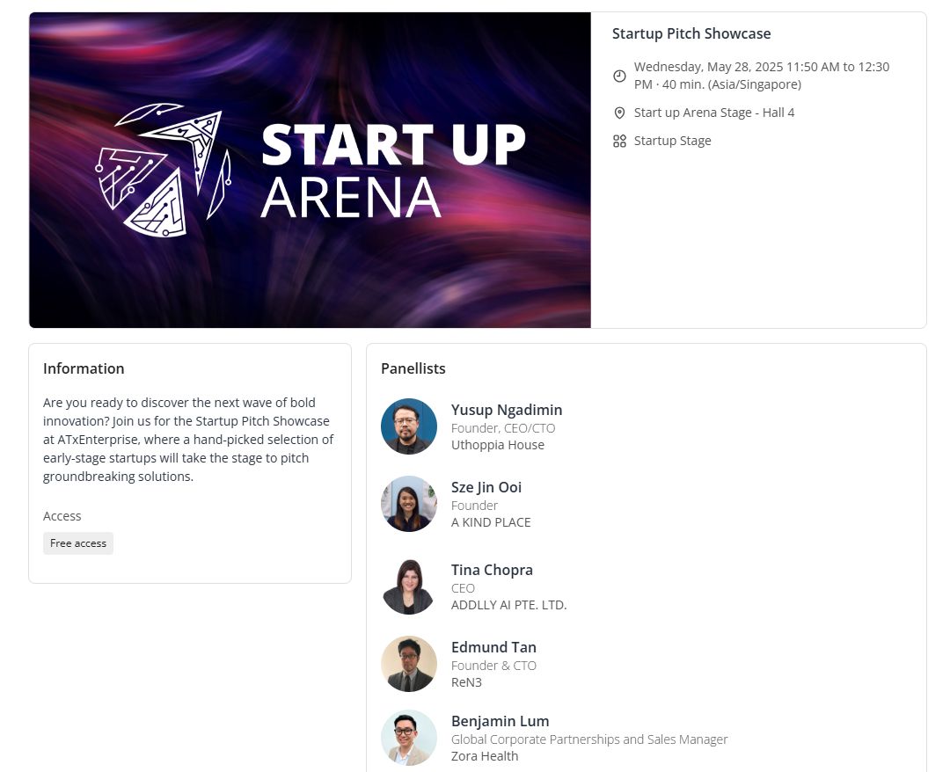Click the Start Up Arena banner image
950x772 pixels.
[310, 171]
